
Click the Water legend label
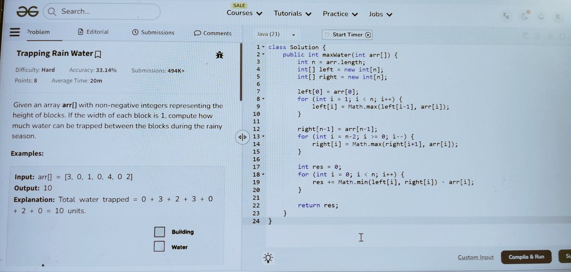click(180, 247)
